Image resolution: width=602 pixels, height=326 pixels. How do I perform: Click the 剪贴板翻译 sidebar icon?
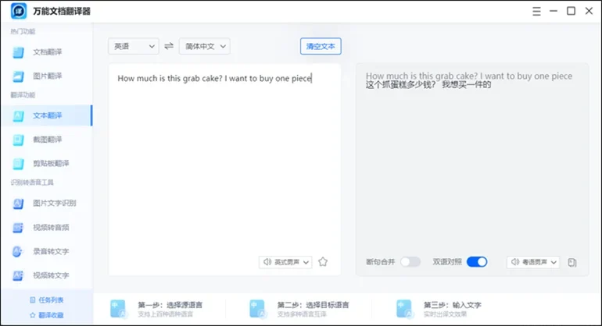18,164
